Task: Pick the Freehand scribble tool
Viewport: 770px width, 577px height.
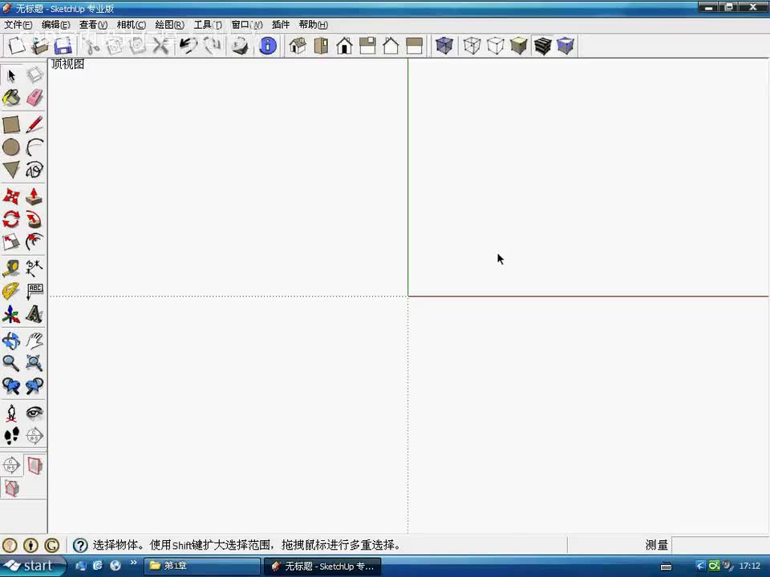Action: point(34,170)
